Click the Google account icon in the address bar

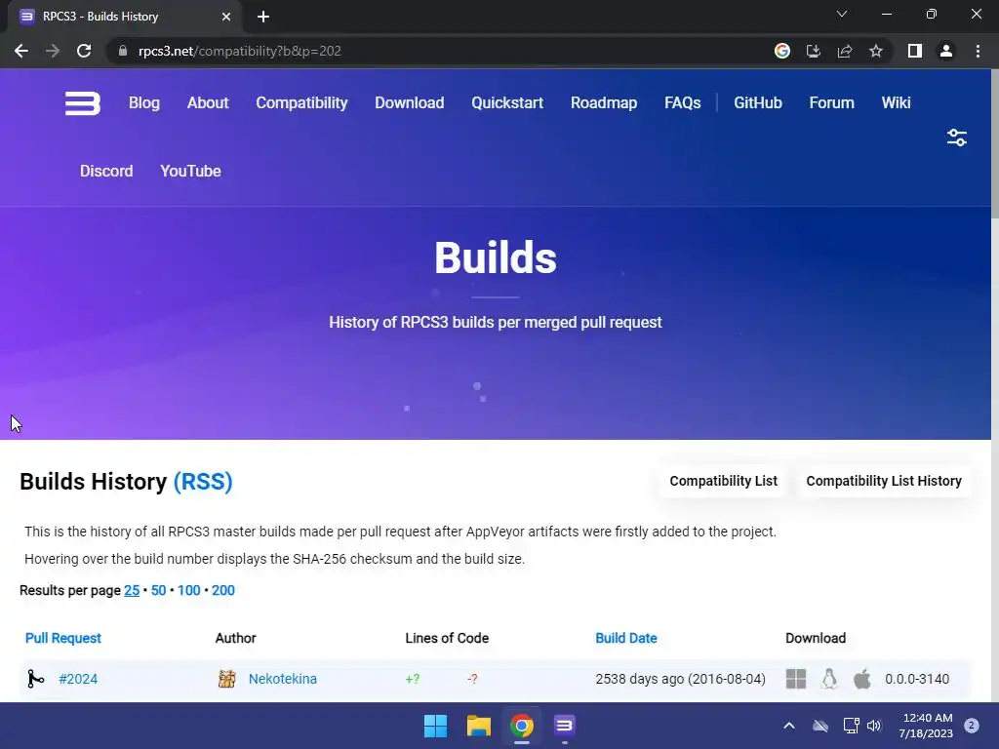click(781, 51)
